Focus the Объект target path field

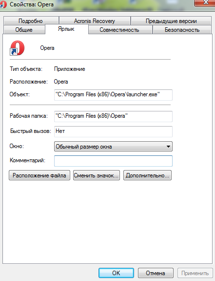click(x=113, y=95)
